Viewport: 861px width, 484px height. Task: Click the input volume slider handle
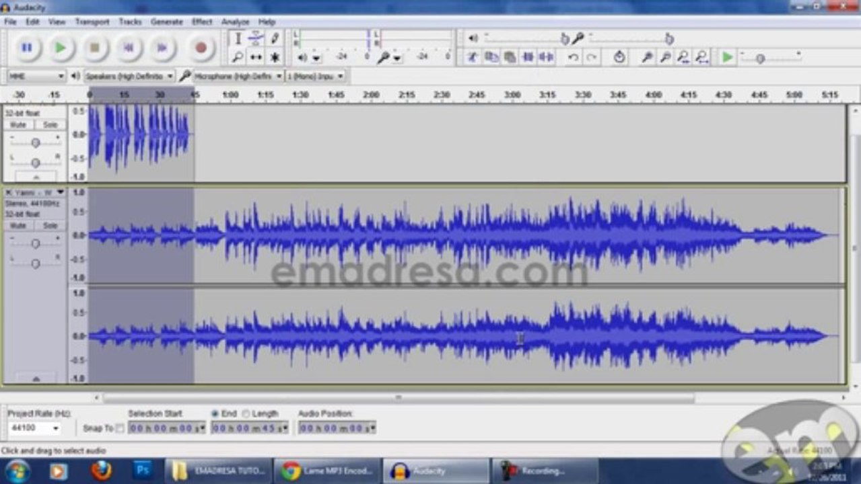click(x=668, y=38)
